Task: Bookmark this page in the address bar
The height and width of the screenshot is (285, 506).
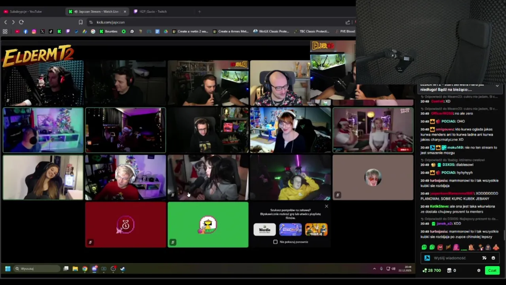Action: point(81,22)
